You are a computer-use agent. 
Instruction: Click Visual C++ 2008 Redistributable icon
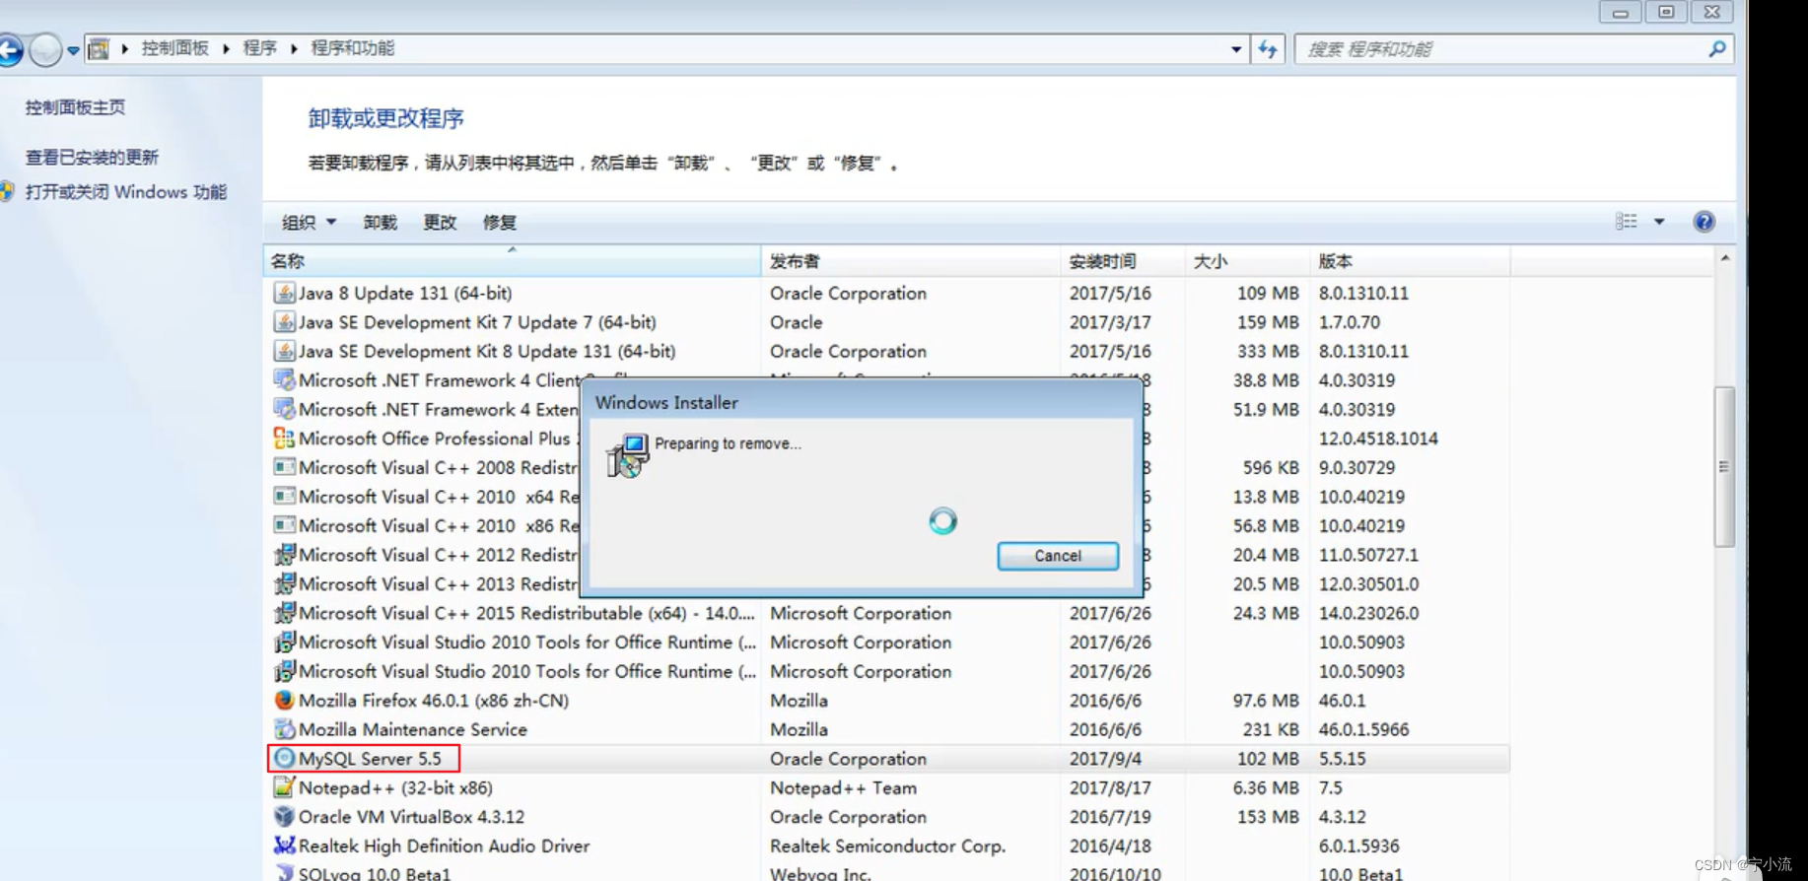(x=284, y=467)
